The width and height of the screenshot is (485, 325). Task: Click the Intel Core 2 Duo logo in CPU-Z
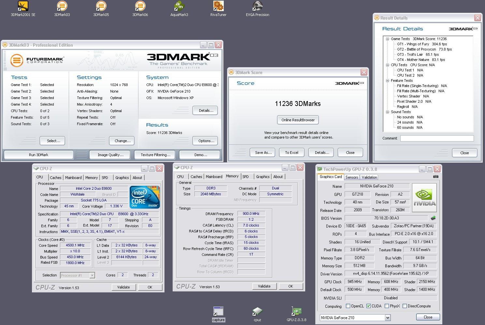145,197
